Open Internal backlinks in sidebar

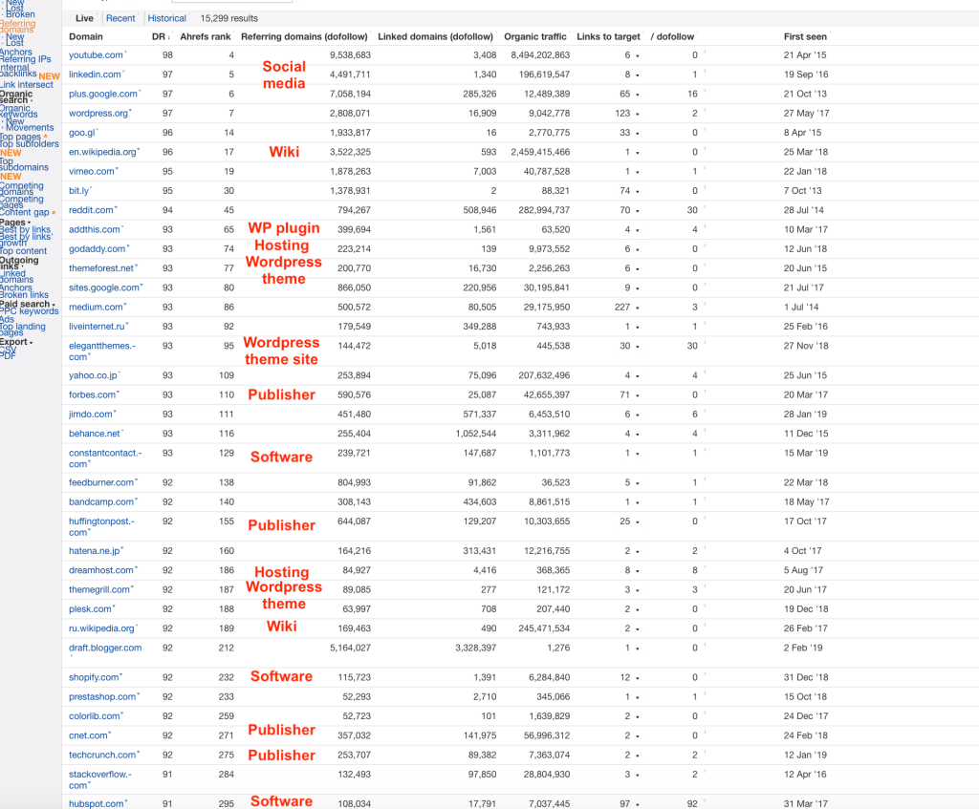pyautogui.click(x=19, y=71)
